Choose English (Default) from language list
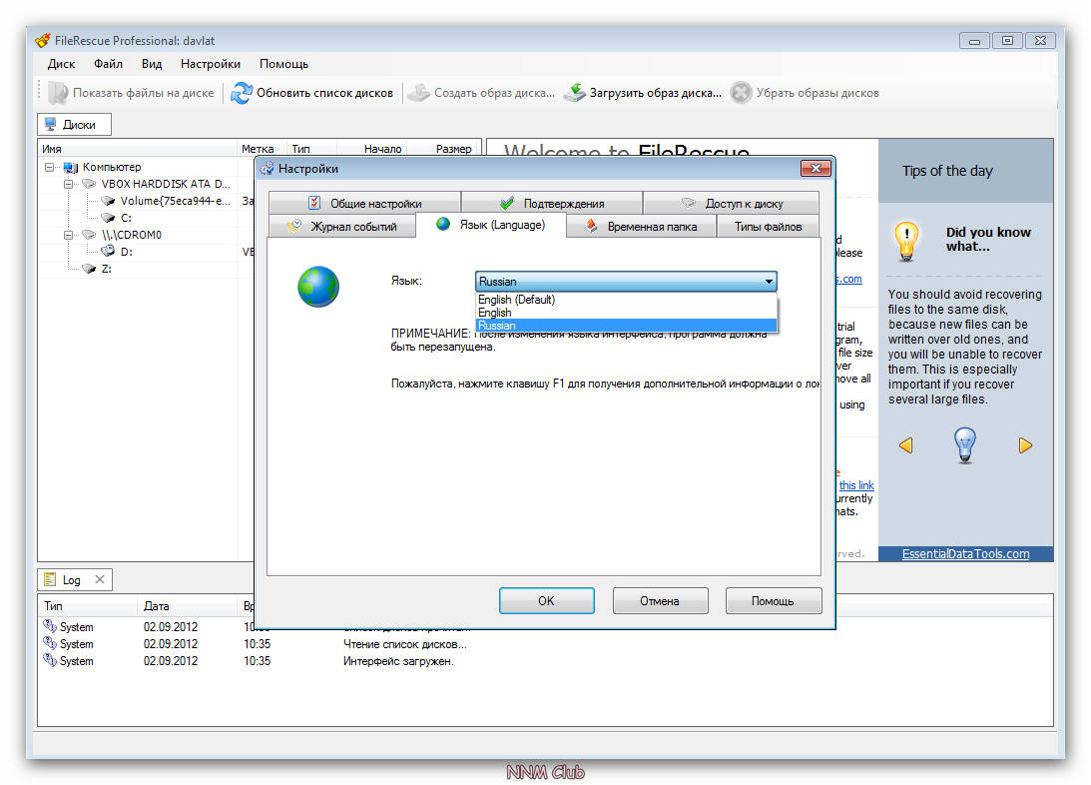 coord(516,300)
